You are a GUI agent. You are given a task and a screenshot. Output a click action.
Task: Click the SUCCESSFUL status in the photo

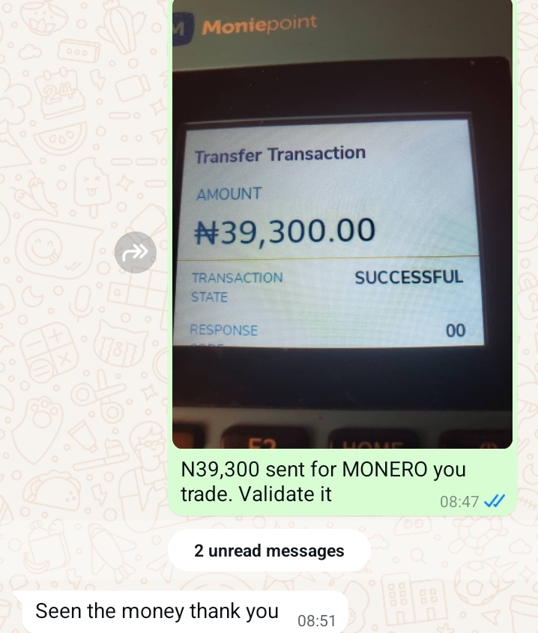(409, 277)
